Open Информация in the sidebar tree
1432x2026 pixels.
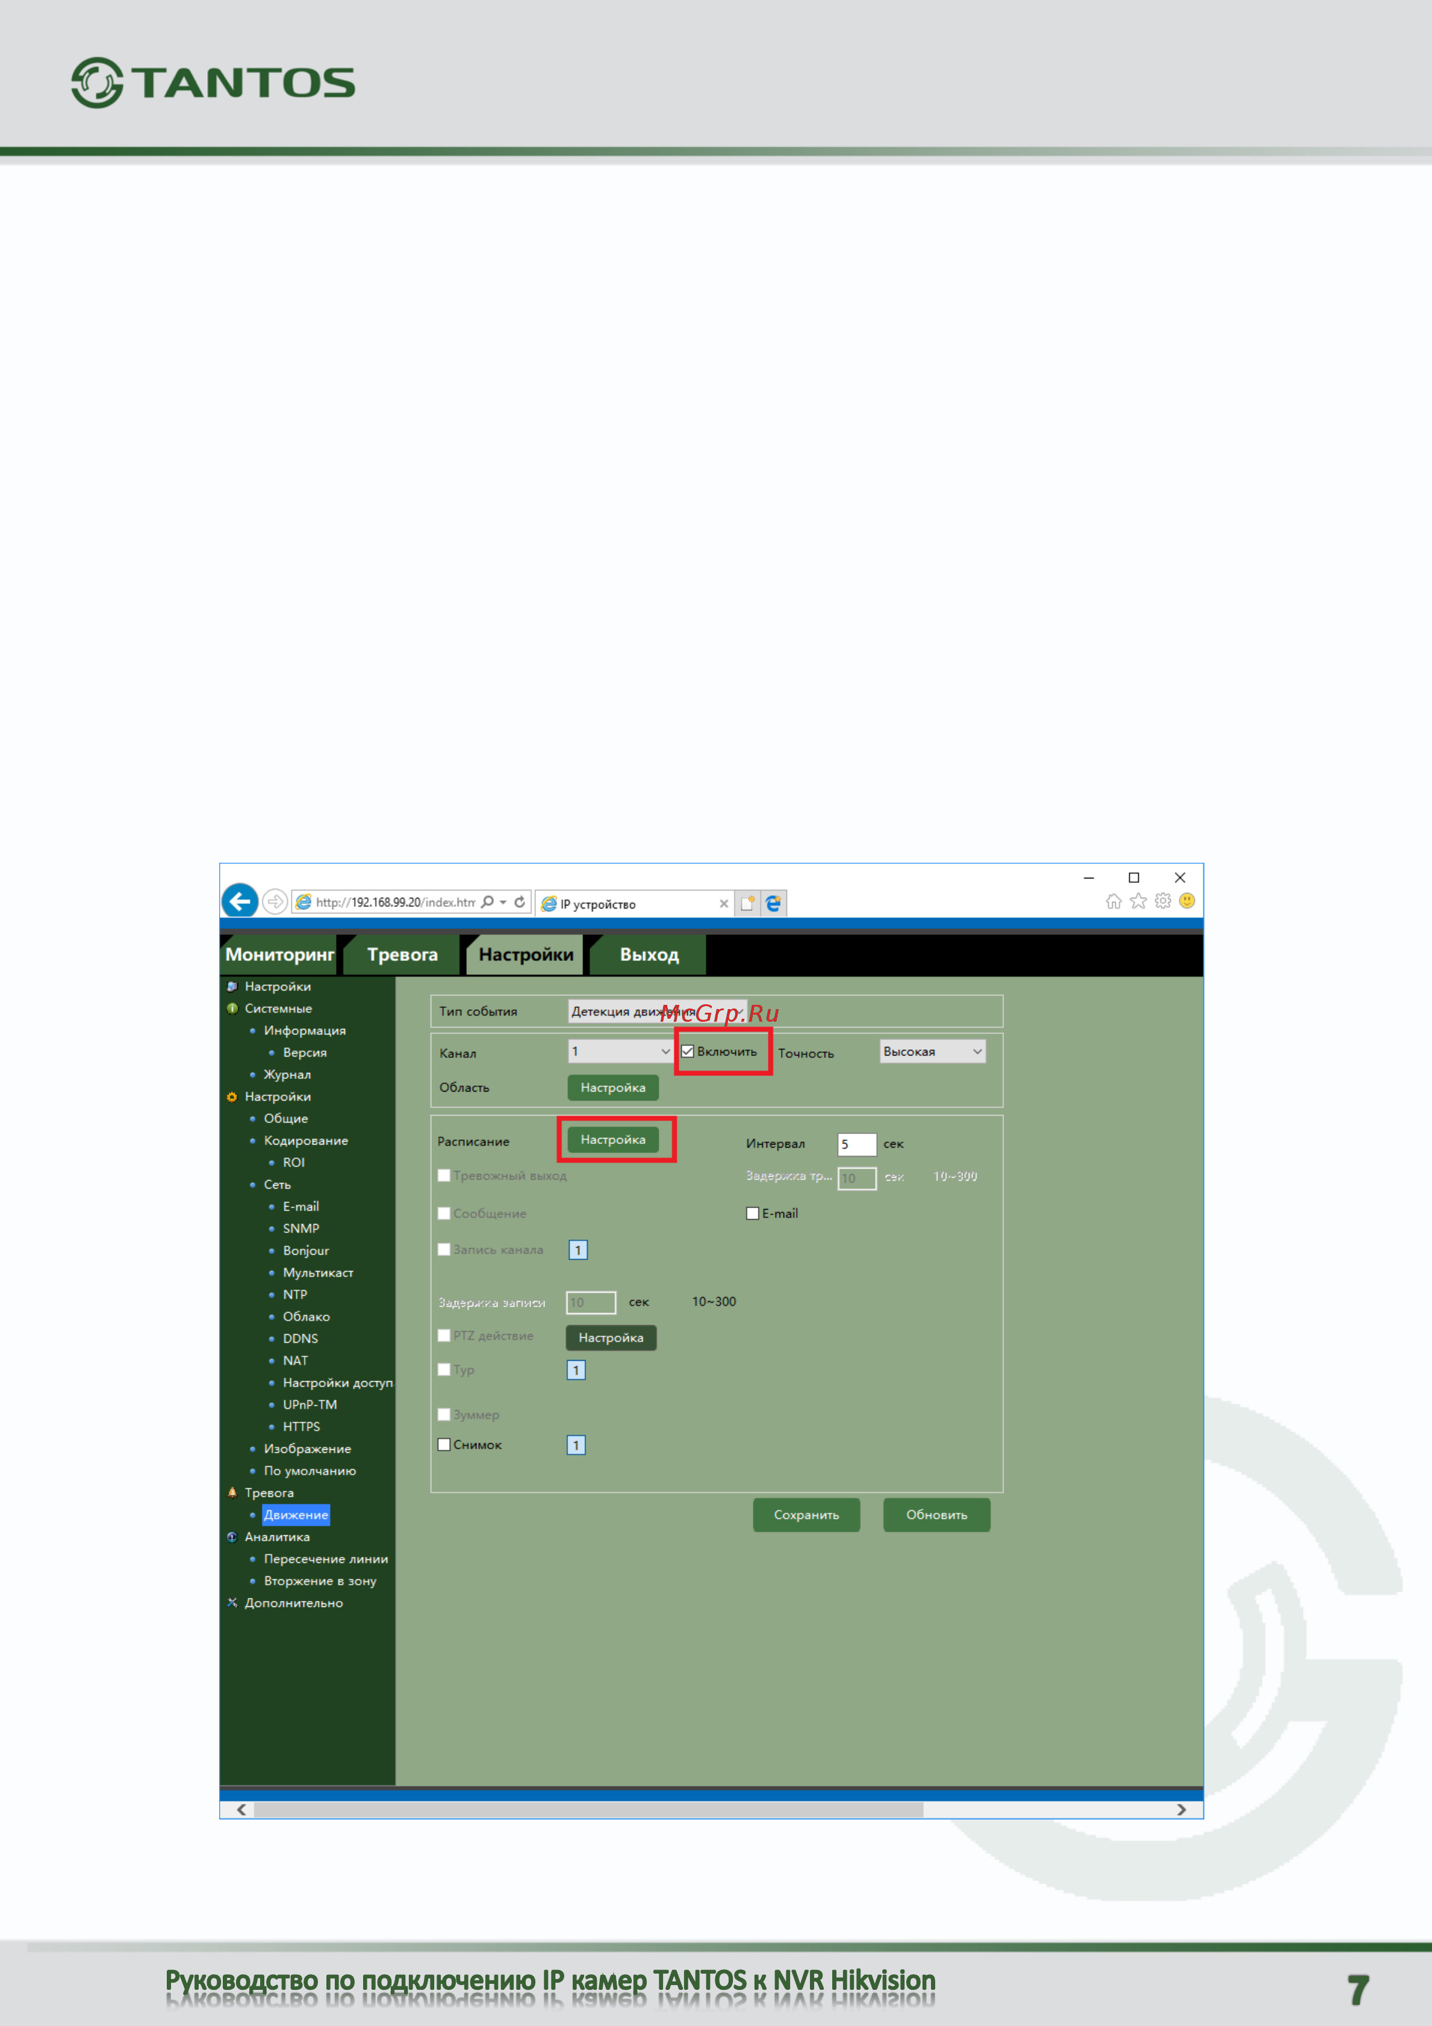click(304, 1031)
